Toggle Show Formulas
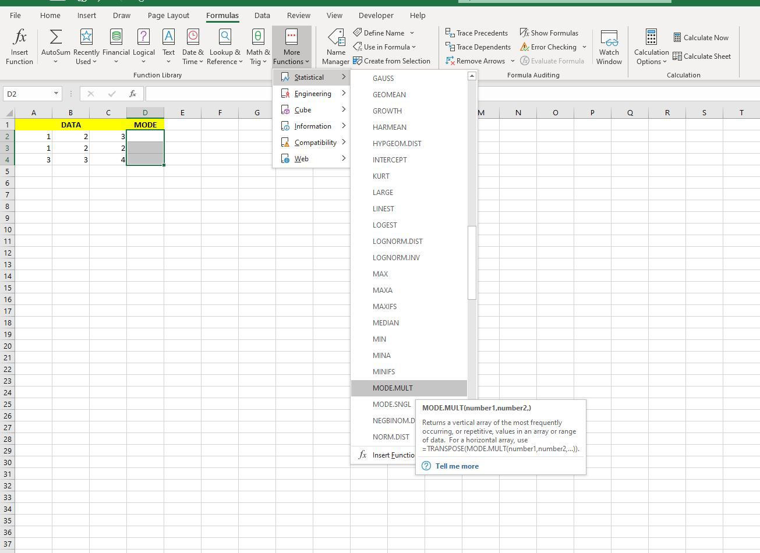The height and width of the screenshot is (553, 760). (x=549, y=33)
